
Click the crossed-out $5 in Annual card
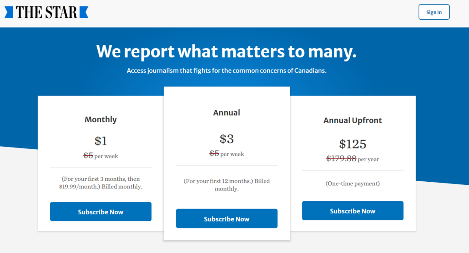click(x=214, y=153)
